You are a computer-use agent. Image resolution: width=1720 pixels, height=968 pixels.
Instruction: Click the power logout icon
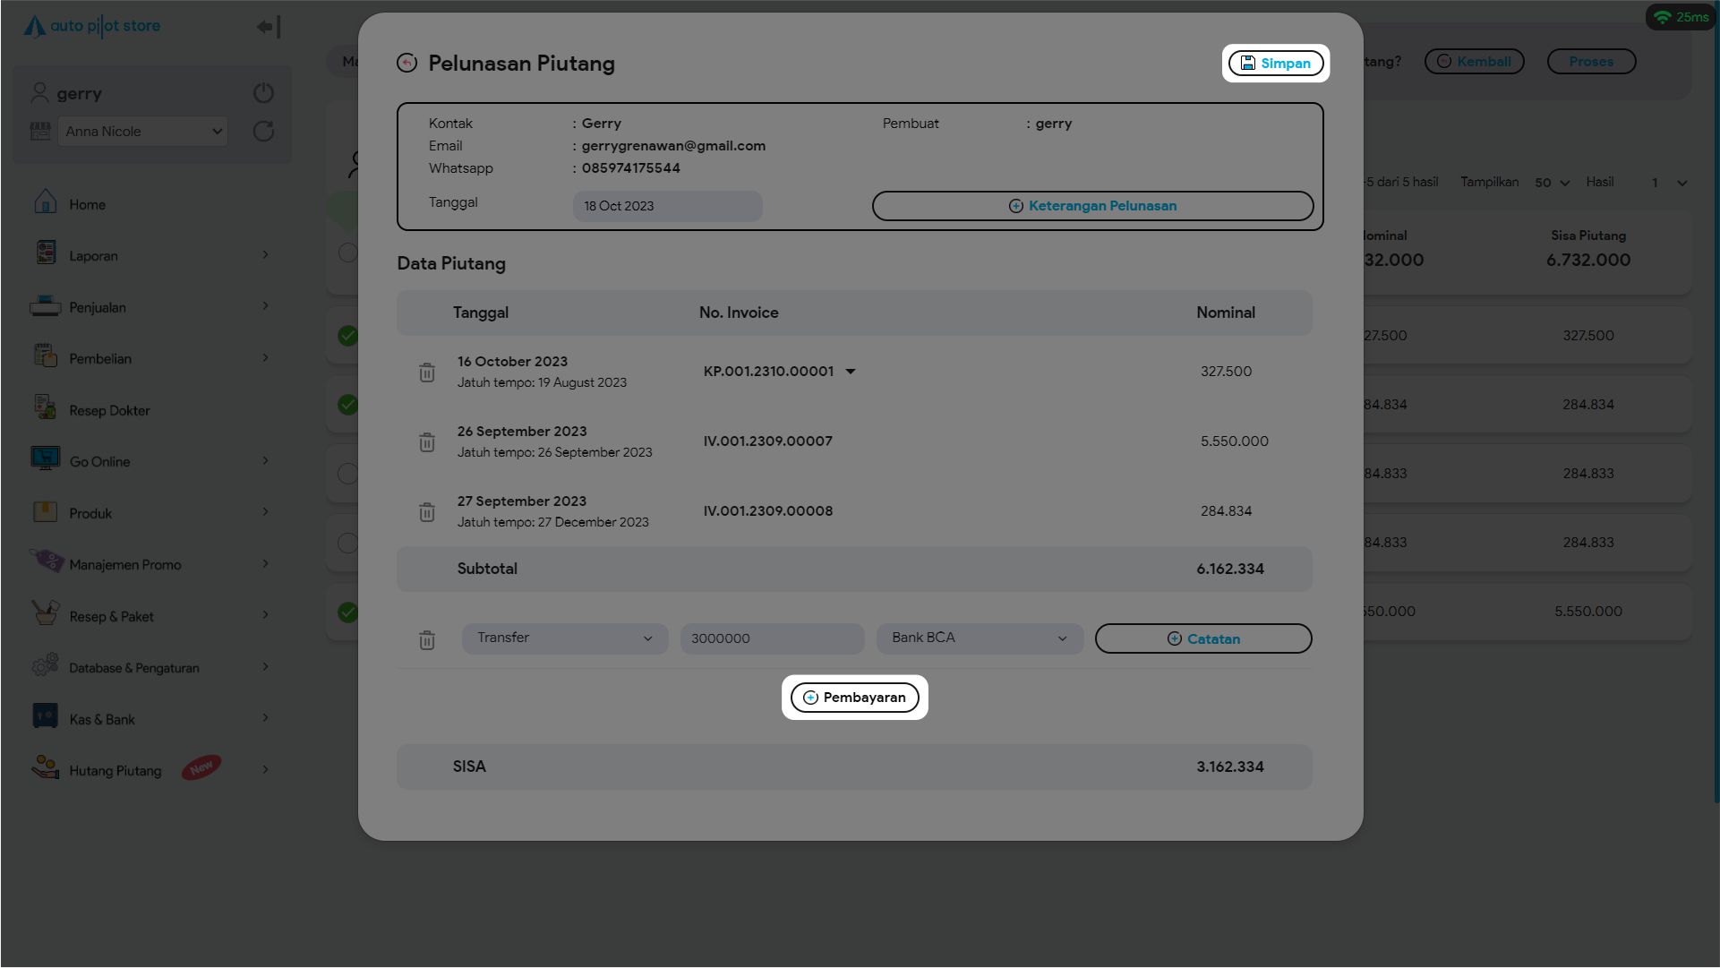click(x=263, y=93)
